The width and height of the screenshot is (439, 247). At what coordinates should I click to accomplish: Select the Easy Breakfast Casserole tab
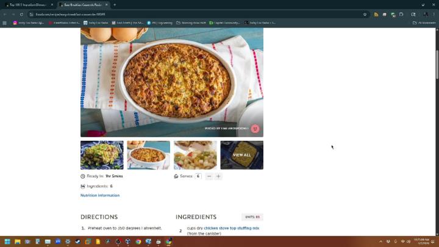point(84,4)
